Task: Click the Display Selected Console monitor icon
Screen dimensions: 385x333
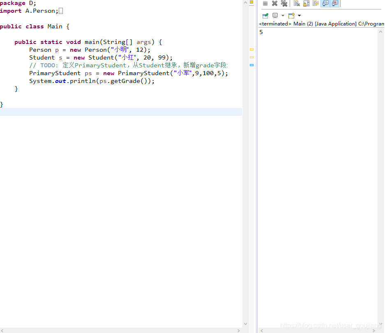Action: click(x=275, y=16)
